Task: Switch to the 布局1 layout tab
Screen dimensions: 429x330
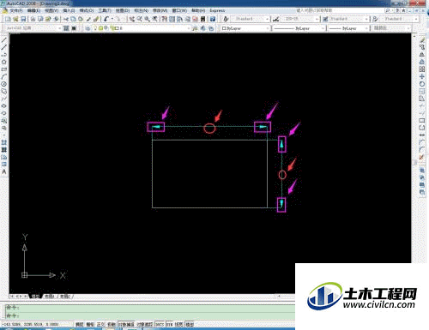Action: pyautogui.click(x=50, y=297)
